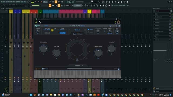Switch to the Auto tab
The height and width of the screenshot is (97, 173).
[x=75, y=34]
